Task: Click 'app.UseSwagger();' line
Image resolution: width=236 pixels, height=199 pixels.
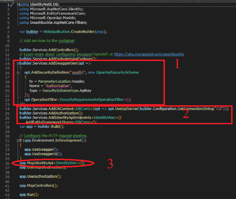Action: click(41, 149)
